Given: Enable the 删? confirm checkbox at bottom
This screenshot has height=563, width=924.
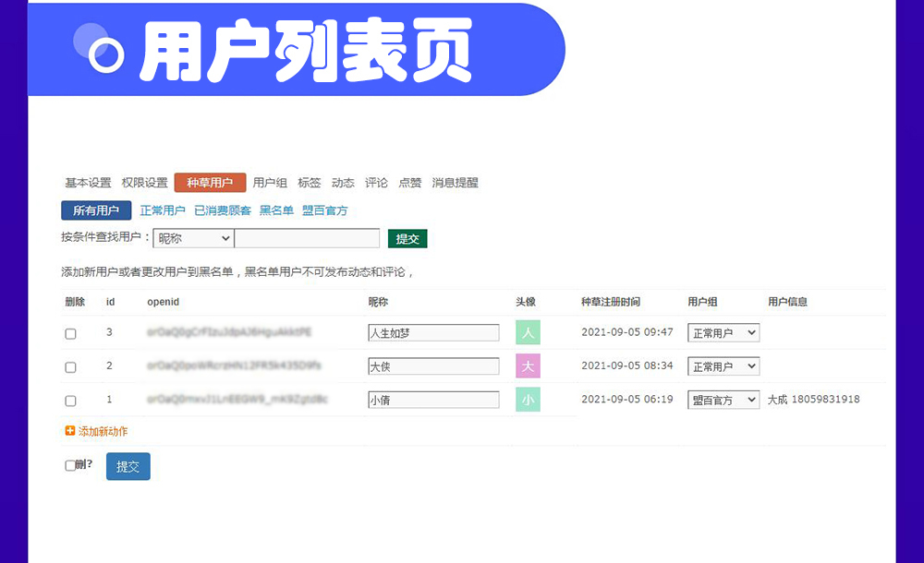Looking at the screenshot, I should [x=70, y=466].
